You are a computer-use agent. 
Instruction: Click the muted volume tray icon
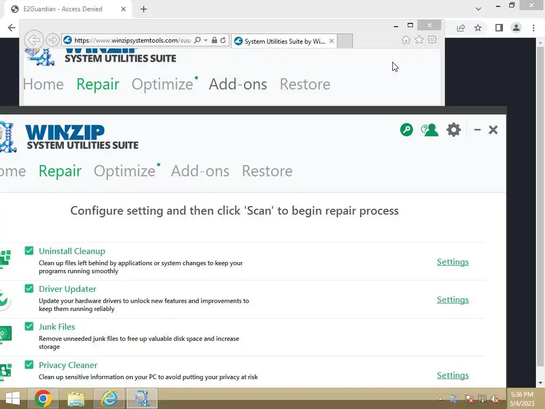(496, 399)
